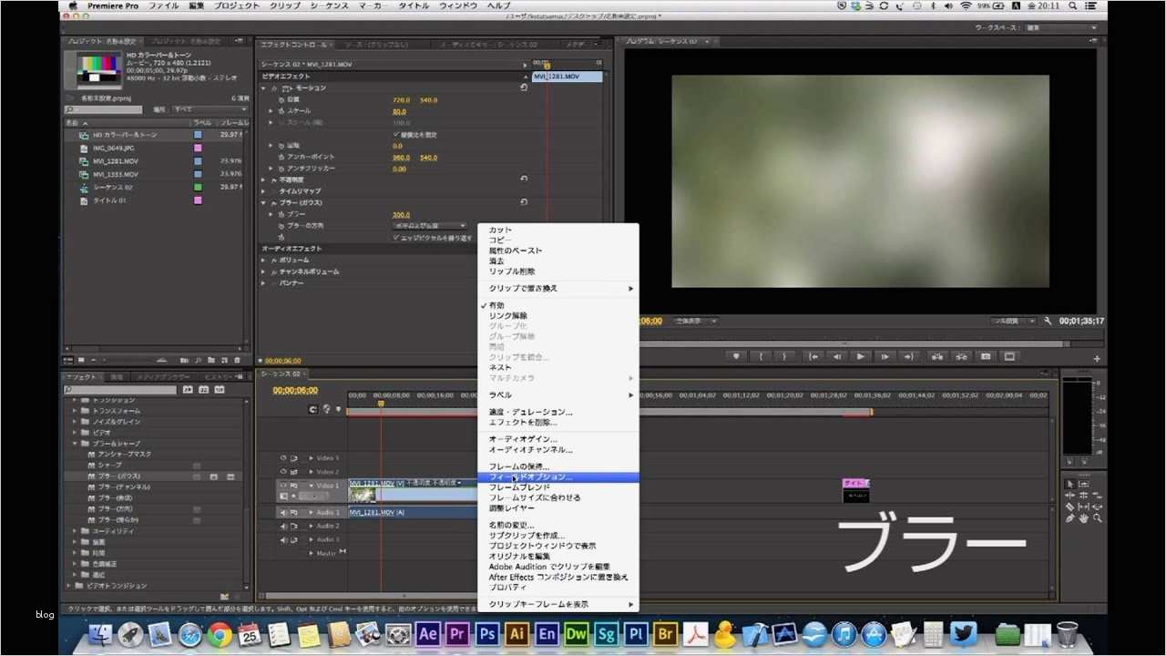
Task: Open the Blur direction dropdown
Action: pyautogui.click(x=429, y=225)
